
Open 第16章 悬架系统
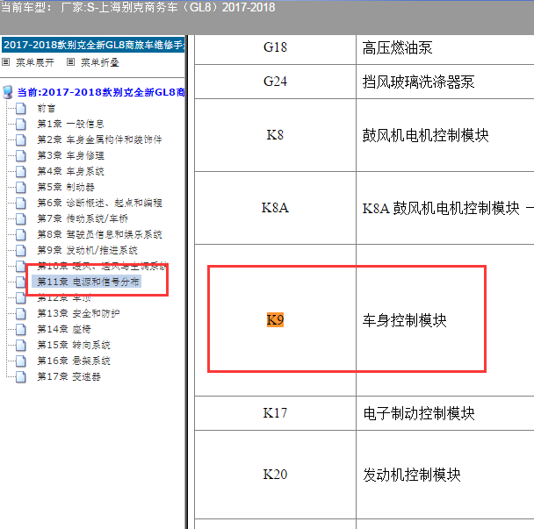tap(74, 361)
